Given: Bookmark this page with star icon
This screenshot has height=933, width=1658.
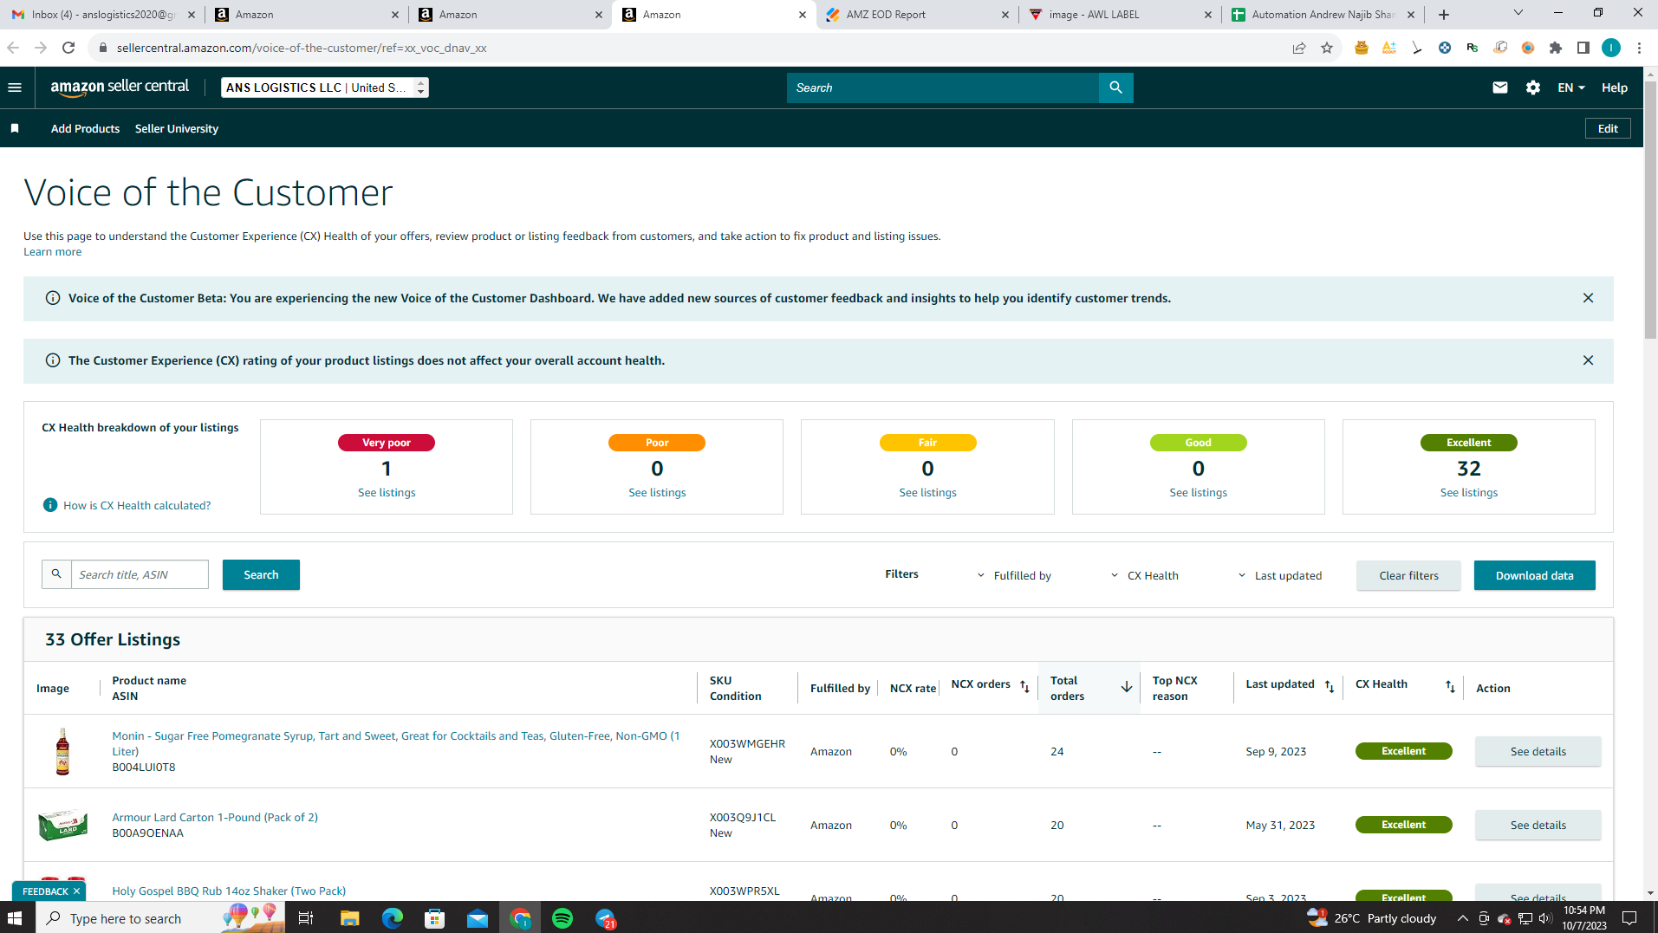Looking at the screenshot, I should coord(1327,48).
